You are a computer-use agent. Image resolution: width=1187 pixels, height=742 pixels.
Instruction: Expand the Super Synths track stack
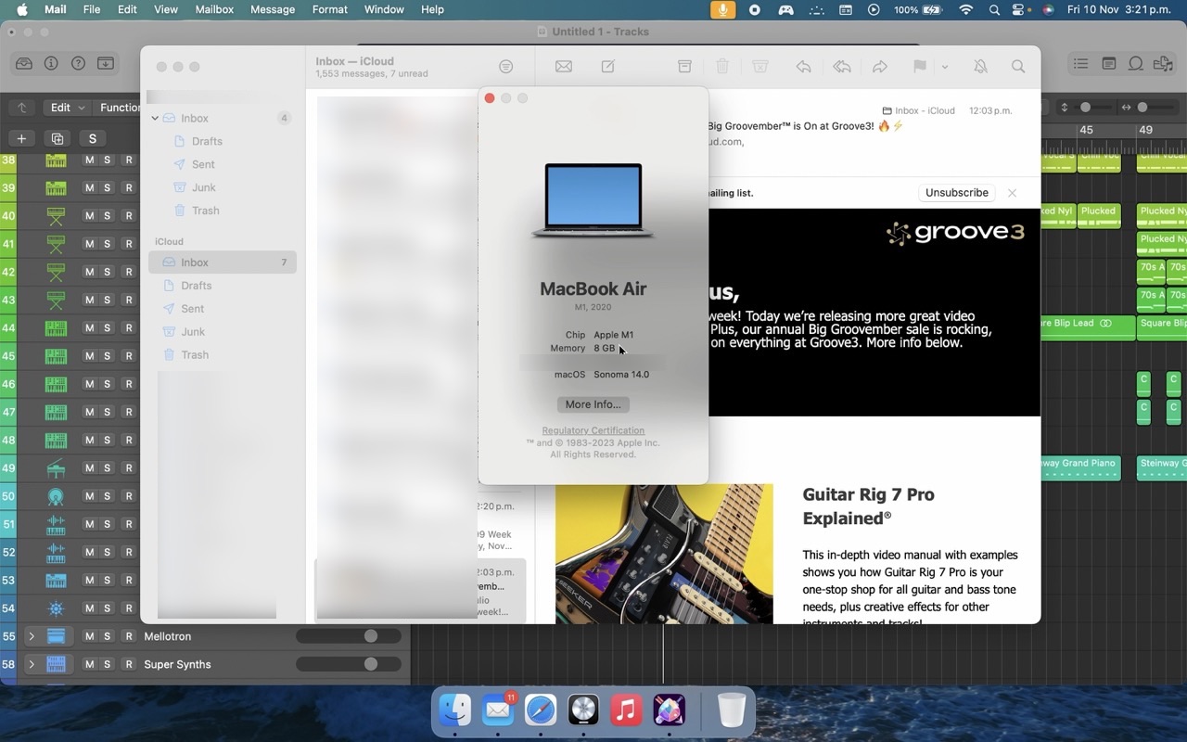(x=31, y=664)
